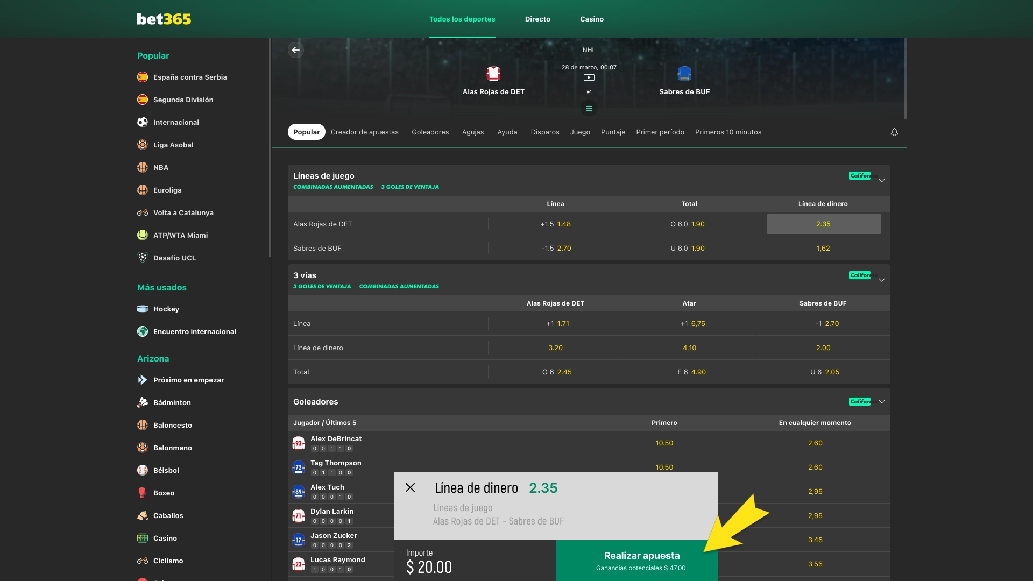The height and width of the screenshot is (581, 1033).
Task: Switch to Todos los deportes tab
Action: 462,19
